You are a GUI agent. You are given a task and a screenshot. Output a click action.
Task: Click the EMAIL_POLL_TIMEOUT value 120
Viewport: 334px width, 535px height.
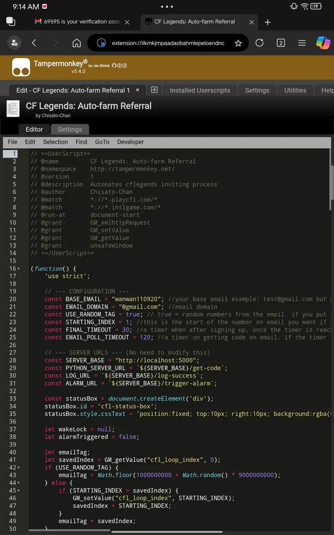click(x=145, y=337)
